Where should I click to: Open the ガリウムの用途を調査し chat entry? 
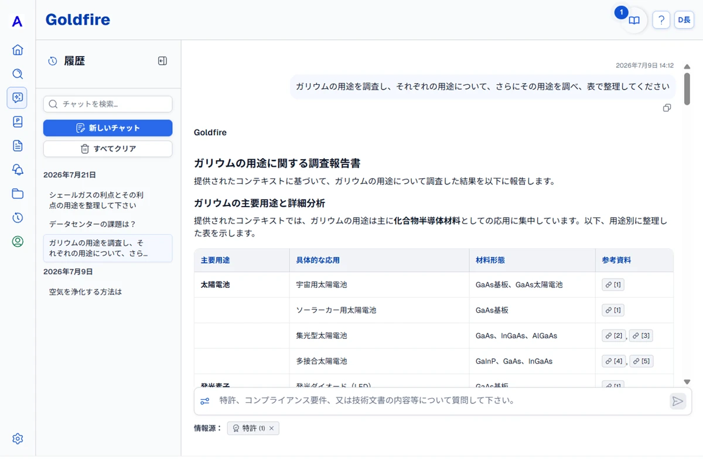coord(108,248)
